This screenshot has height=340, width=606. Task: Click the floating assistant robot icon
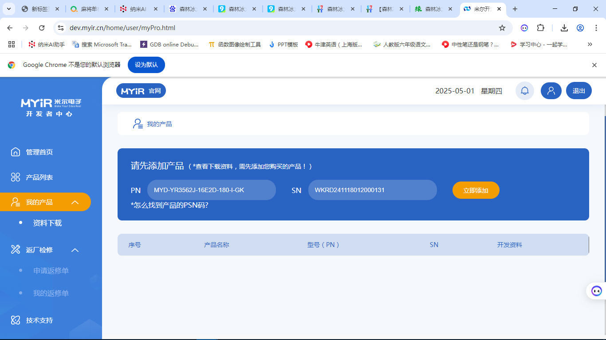596,291
